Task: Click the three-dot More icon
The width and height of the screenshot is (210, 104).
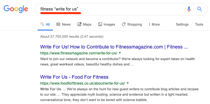Action: coord(150,24)
